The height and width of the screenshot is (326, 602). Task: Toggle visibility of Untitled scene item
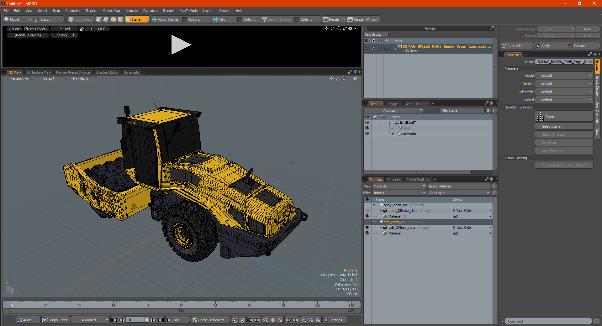pos(367,123)
